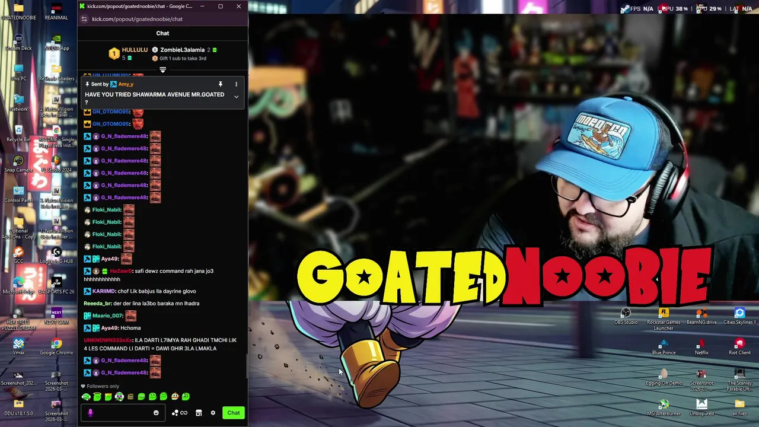Open the chat settings gear

[x=213, y=413]
